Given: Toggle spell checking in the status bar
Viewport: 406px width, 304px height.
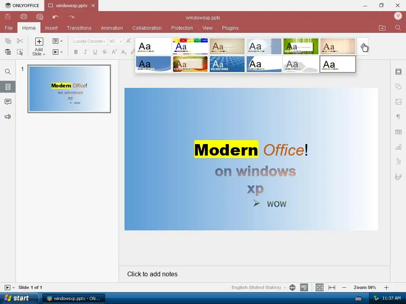Looking at the screenshot, I should 304,287.
